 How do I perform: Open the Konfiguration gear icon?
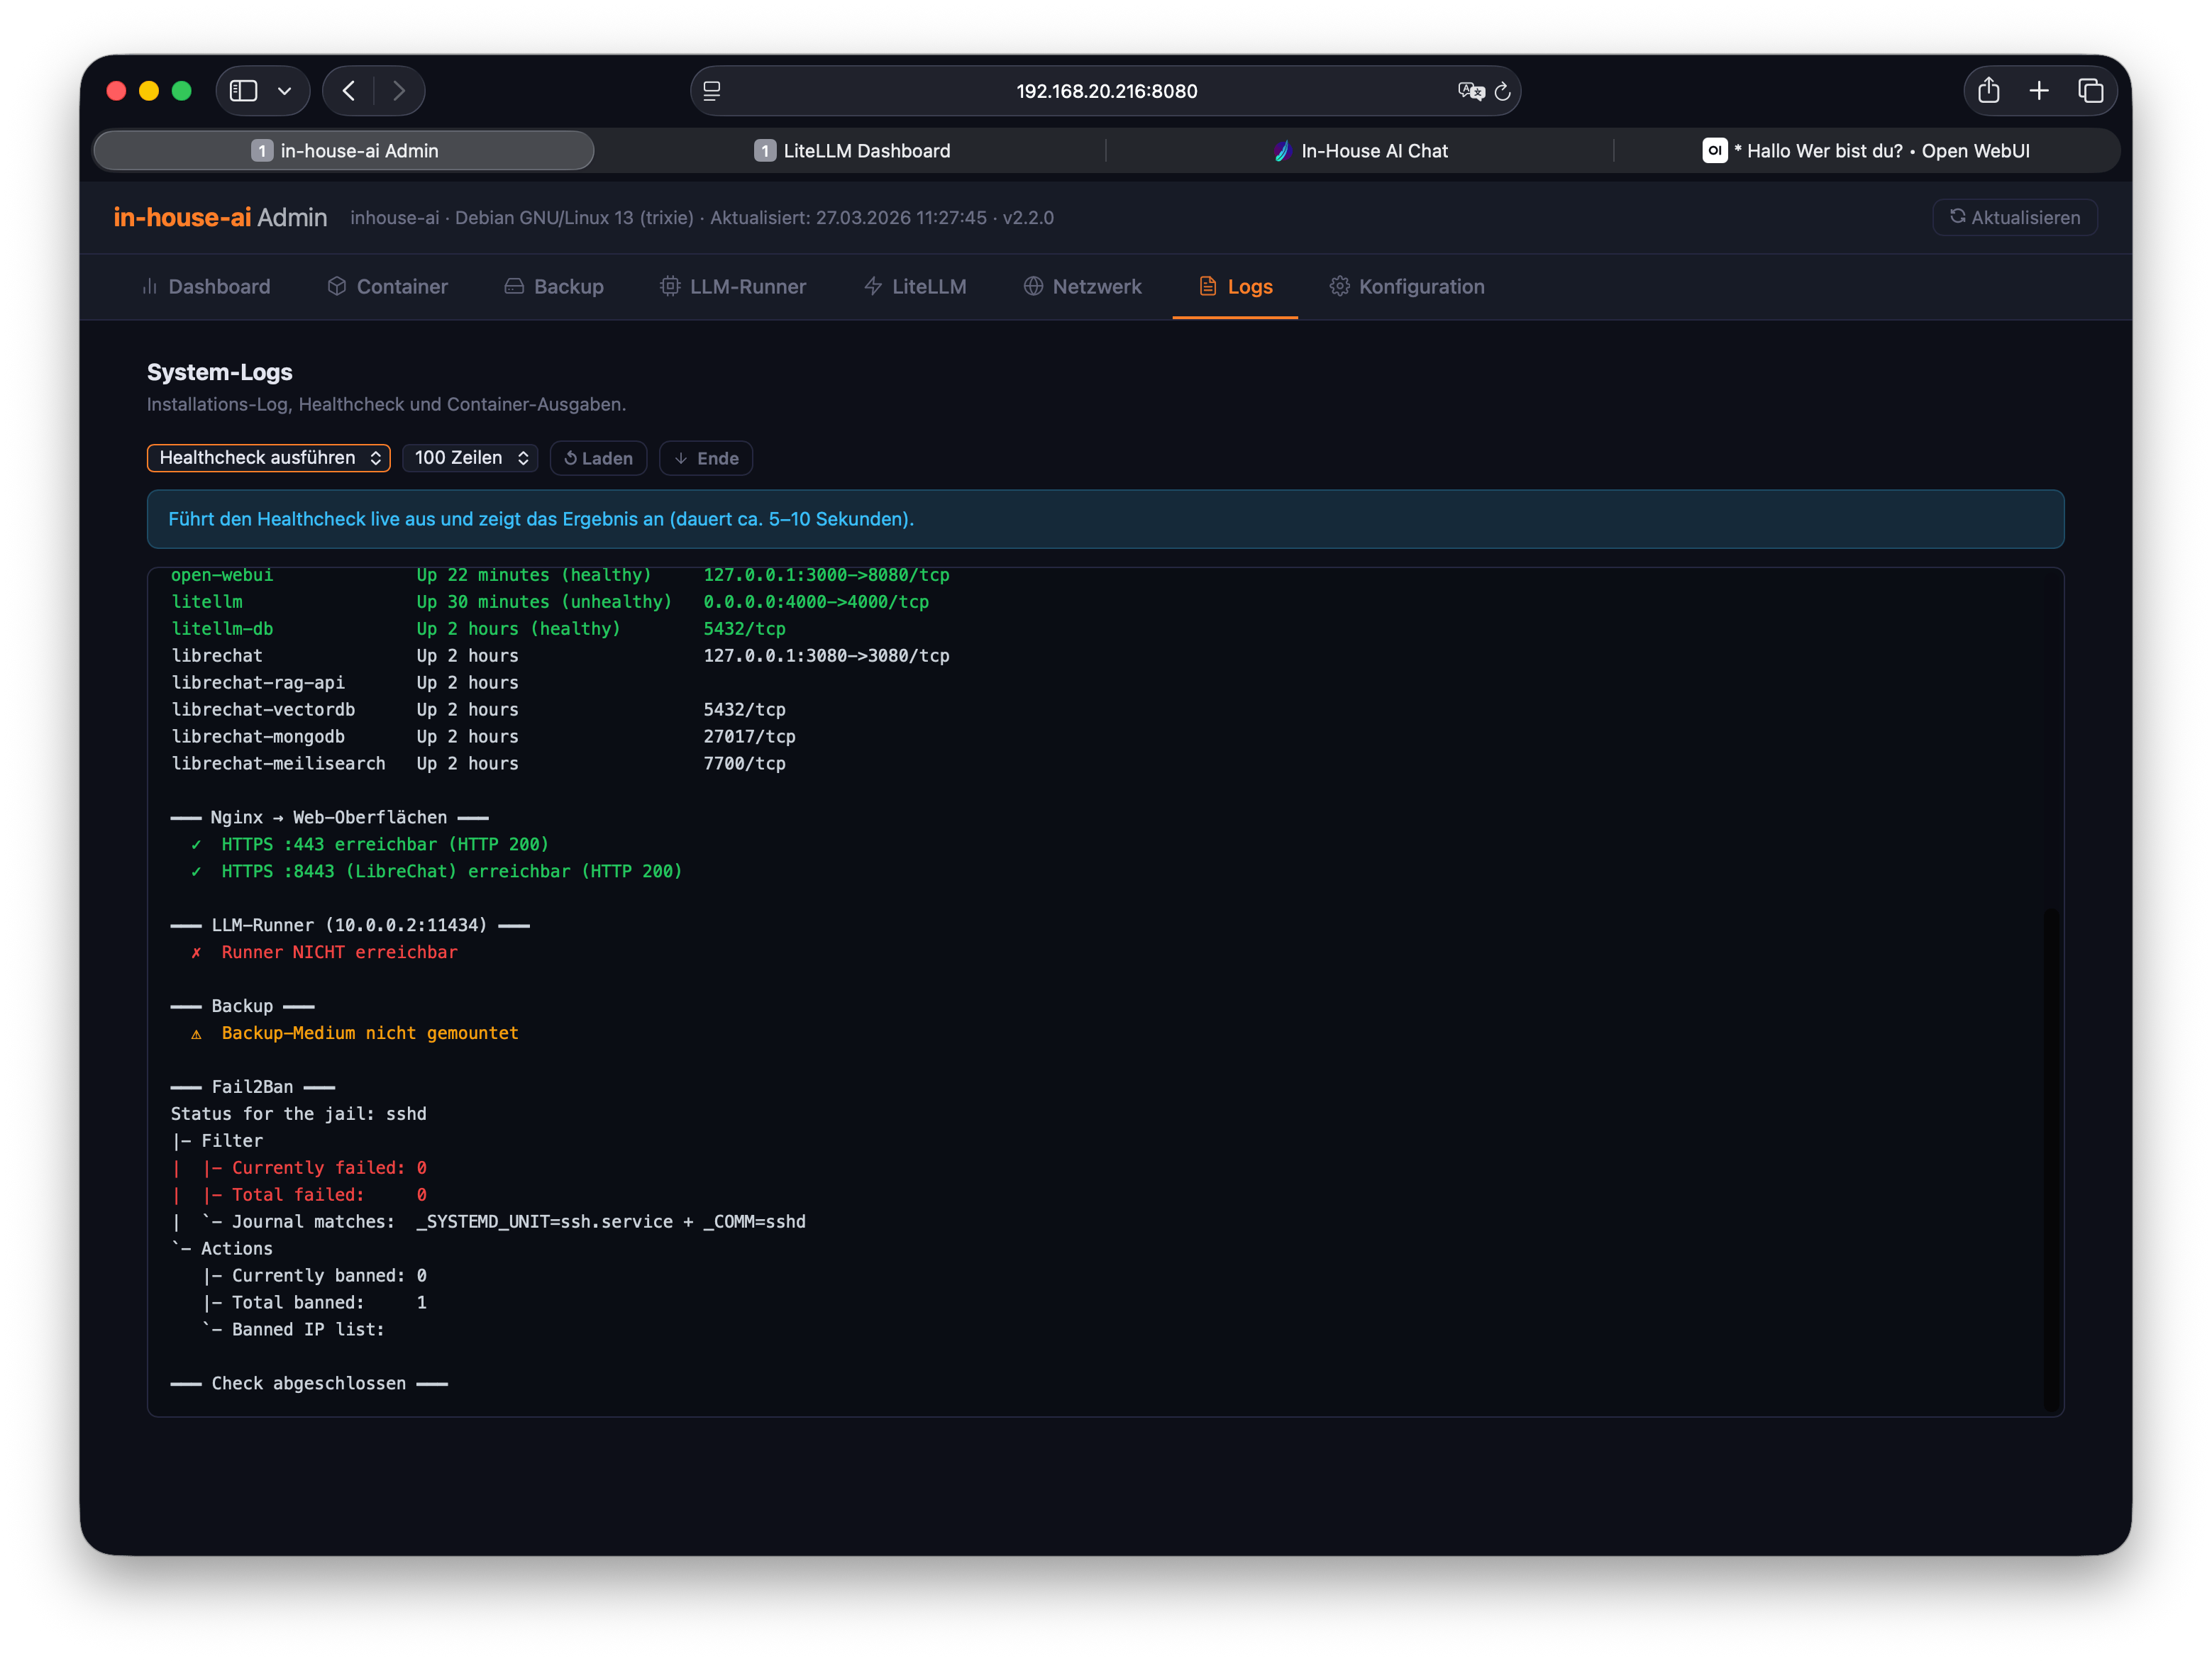(1340, 286)
